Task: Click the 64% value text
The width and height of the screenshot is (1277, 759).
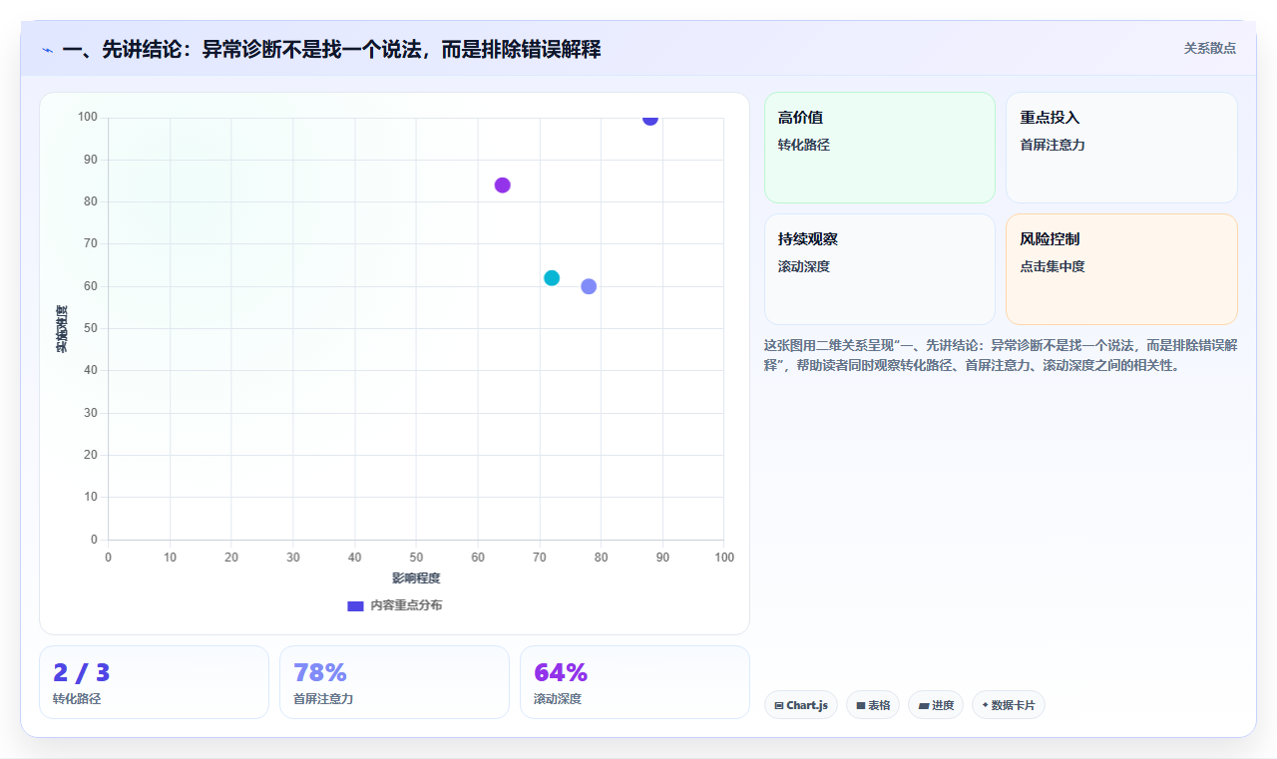Action: tap(561, 672)
